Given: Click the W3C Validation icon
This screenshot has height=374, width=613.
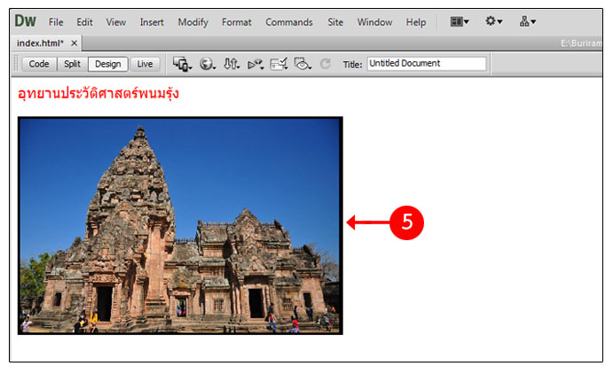Looking at the screenshot, I should click(255, 64).
